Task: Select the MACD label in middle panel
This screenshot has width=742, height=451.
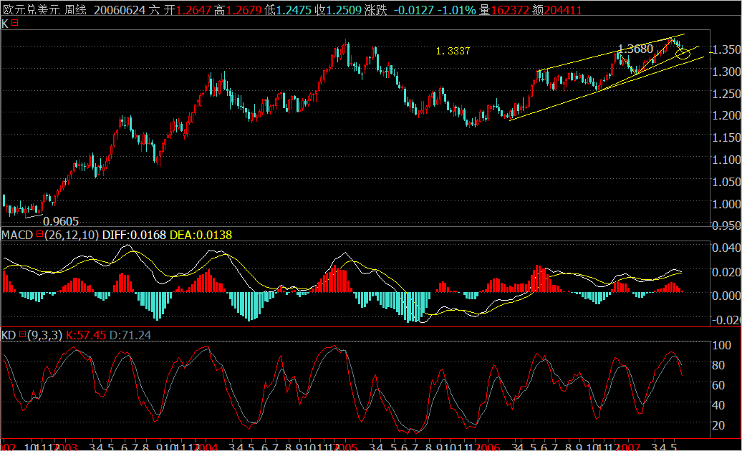Action: (x=18, y=235)
